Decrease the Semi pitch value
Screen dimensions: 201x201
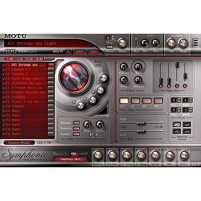pos(191,101)
